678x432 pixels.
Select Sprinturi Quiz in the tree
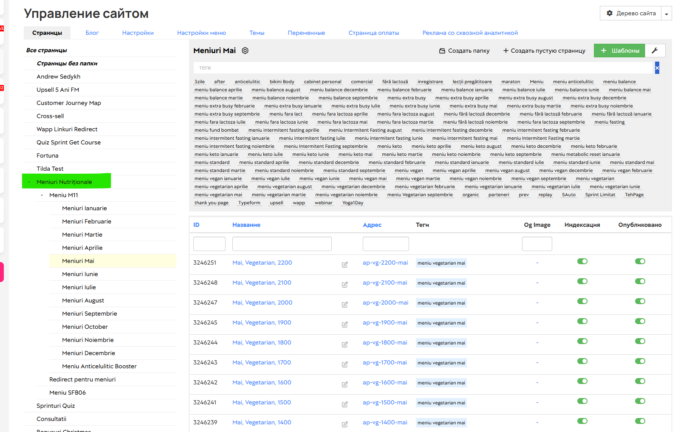[56, 406]
